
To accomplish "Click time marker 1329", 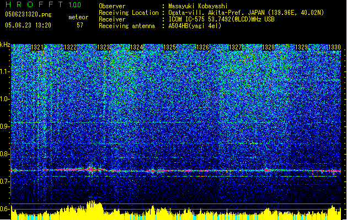I will point(301,47).
